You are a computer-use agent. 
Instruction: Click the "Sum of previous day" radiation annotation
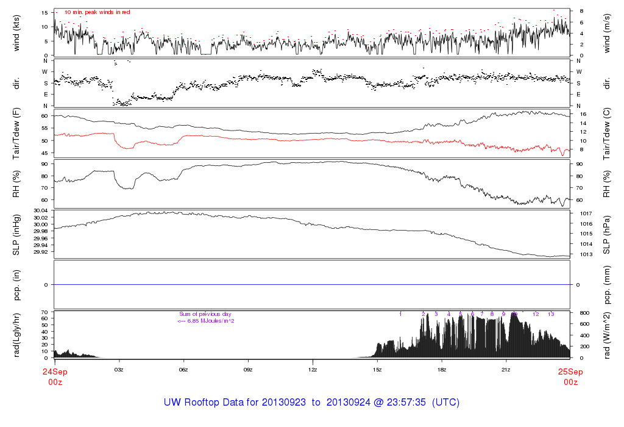[206, 314]
